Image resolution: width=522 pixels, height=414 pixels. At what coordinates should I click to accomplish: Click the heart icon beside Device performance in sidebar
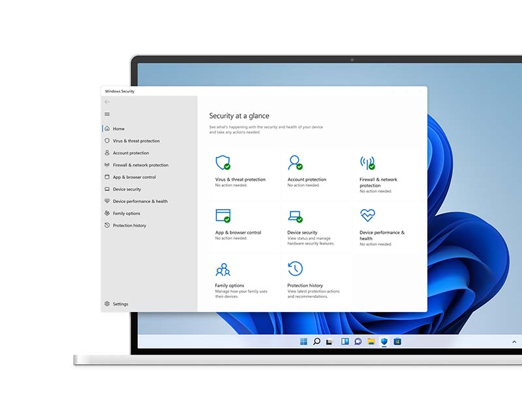click(x=107, y=201)
